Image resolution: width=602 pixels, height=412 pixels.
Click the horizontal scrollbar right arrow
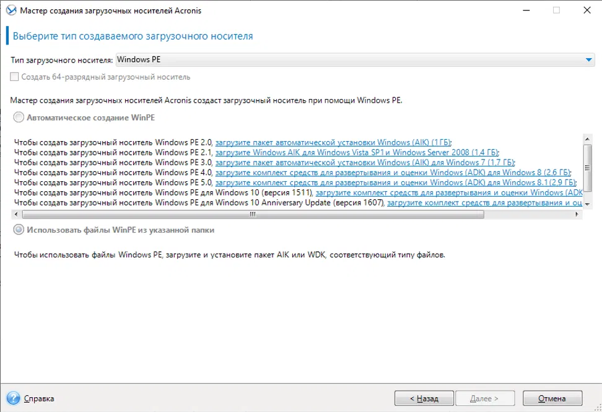click(577, 214)
